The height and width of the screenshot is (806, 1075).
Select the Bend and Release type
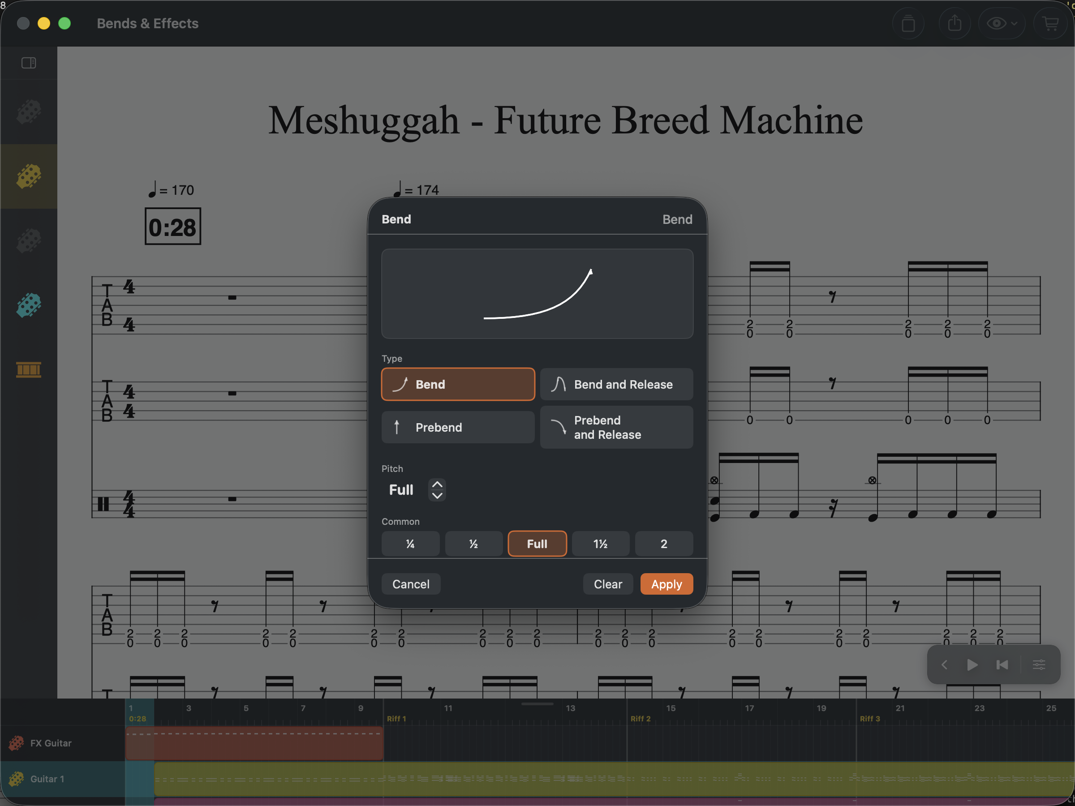click(616, 384)
